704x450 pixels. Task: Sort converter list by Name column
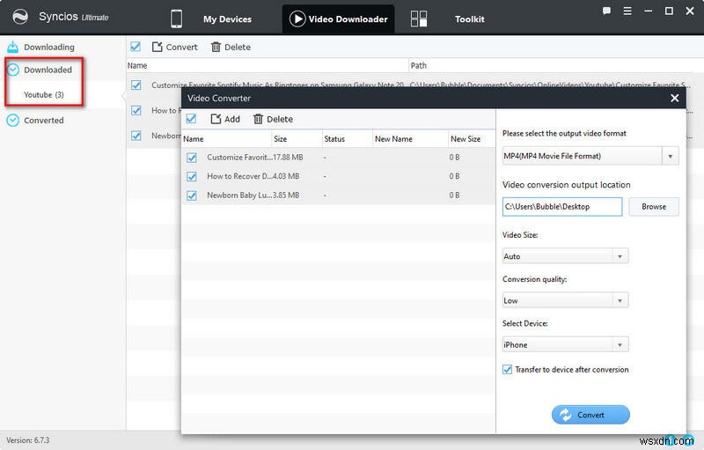(x=227, y=139)
